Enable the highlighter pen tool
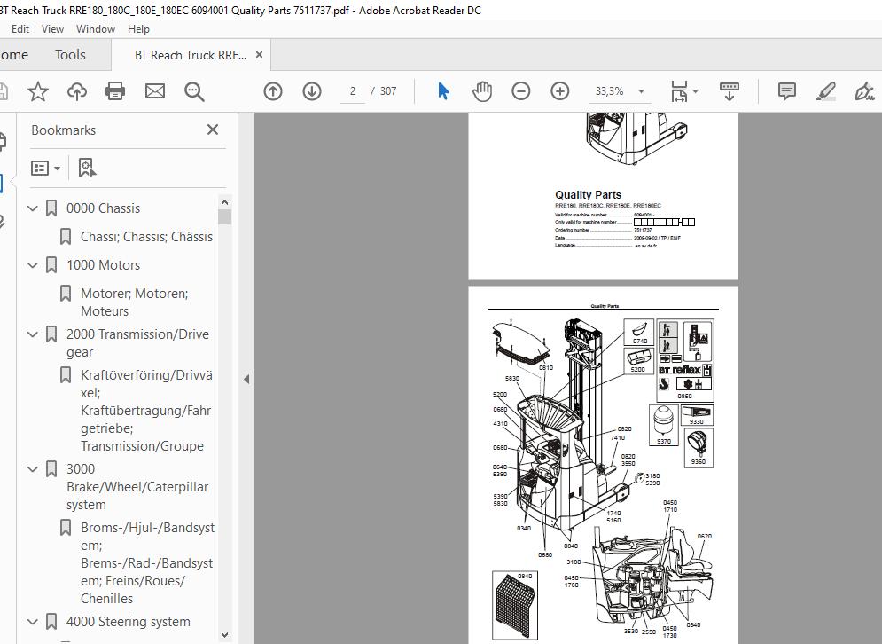882x644 pixels. coord(825,91)
